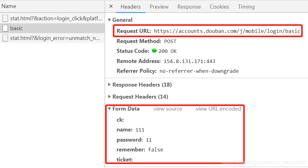The height and width of the screenshot is (168, 308).
Task: Close the request details pane
Action: pyautogui.click(x=111, y=6)
